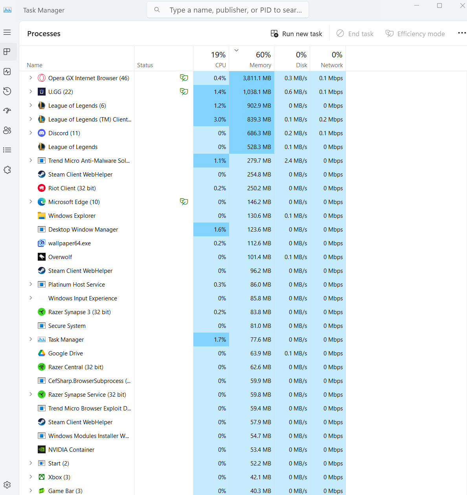This screenshot has height=495, width=467.
Task: Open the Processes page icon in sidebar
Action: (x=7, y=52)
